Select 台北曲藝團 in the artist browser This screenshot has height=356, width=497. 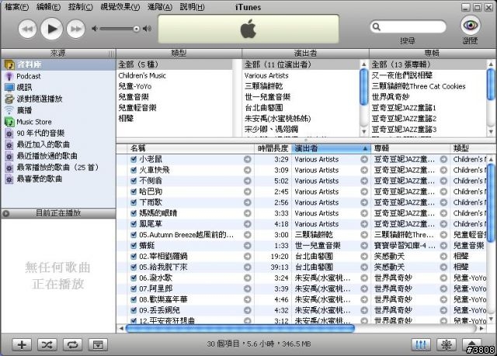(x=301, y=108)
